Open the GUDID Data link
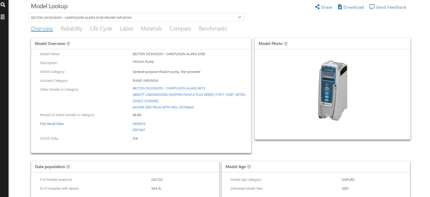430x197 pixels. coord(135,138)
